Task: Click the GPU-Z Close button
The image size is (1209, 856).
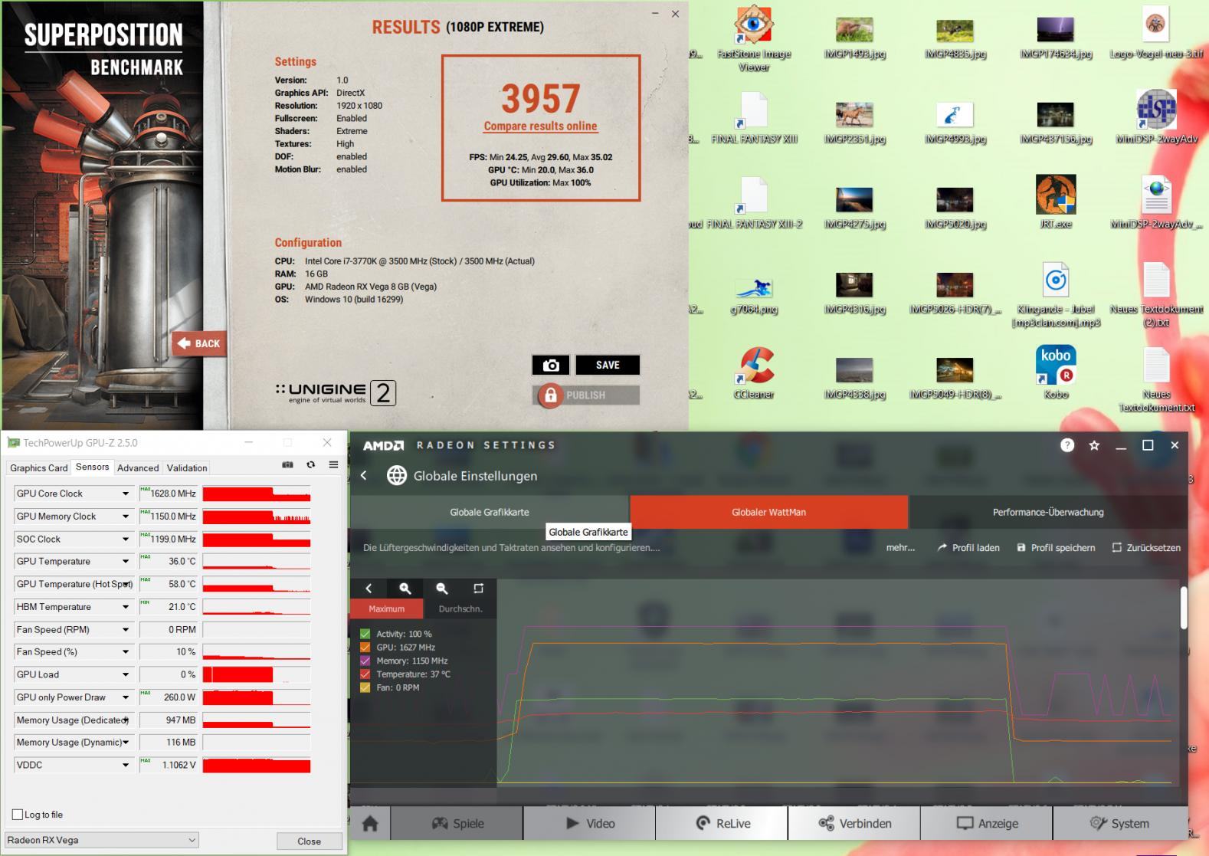Action: (310, 841)
